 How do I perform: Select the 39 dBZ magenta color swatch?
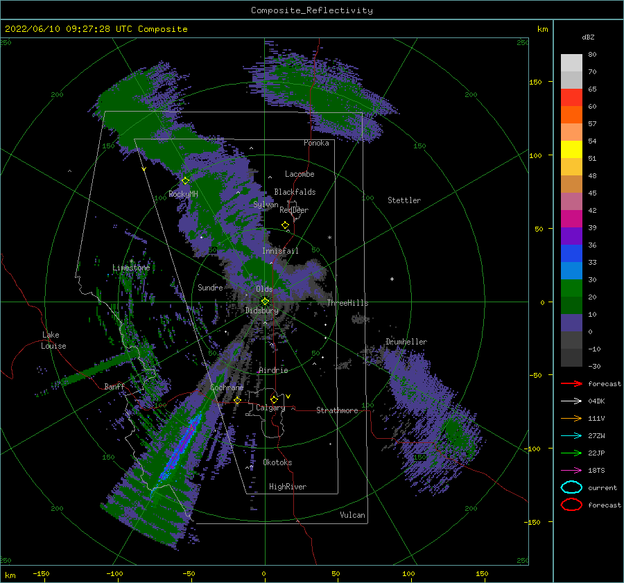pos(571,218)
